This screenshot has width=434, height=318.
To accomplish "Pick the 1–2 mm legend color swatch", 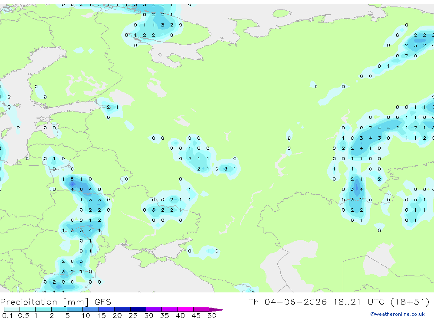I will (x=43, y=309).
